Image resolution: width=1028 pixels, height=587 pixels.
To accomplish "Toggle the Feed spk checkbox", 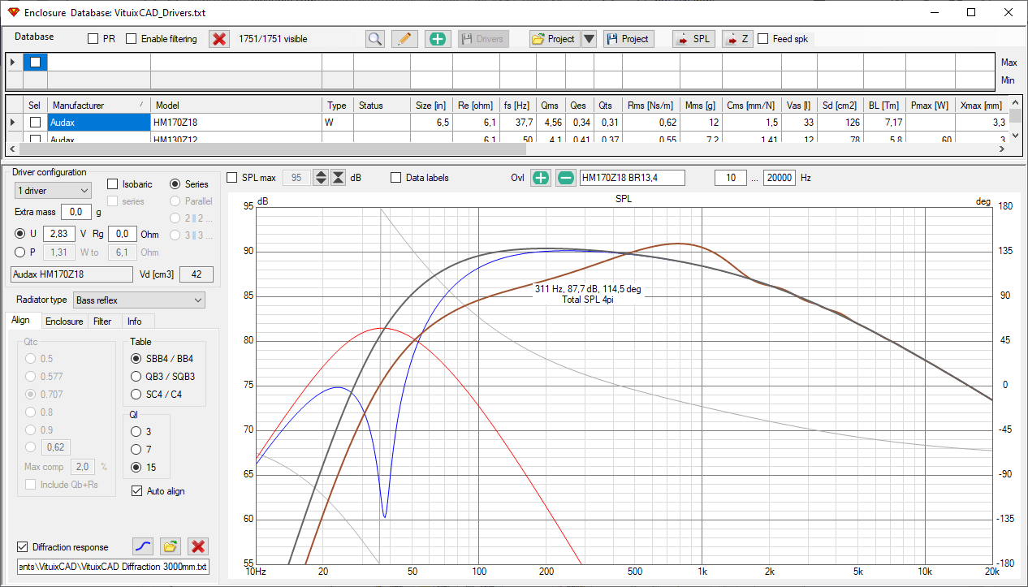I will (x=763, y=39).
